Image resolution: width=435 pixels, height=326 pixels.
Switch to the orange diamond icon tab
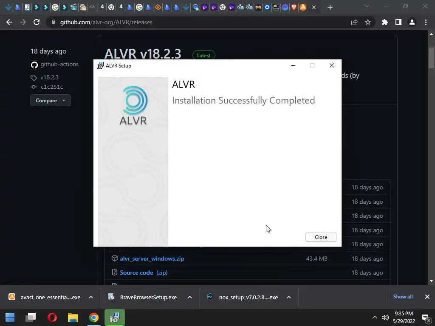point(158,8)
